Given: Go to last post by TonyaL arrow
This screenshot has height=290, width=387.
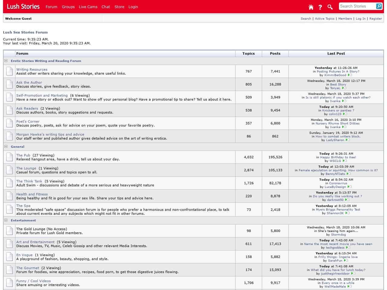Looking at the screenshot, I should pos(344,88).
